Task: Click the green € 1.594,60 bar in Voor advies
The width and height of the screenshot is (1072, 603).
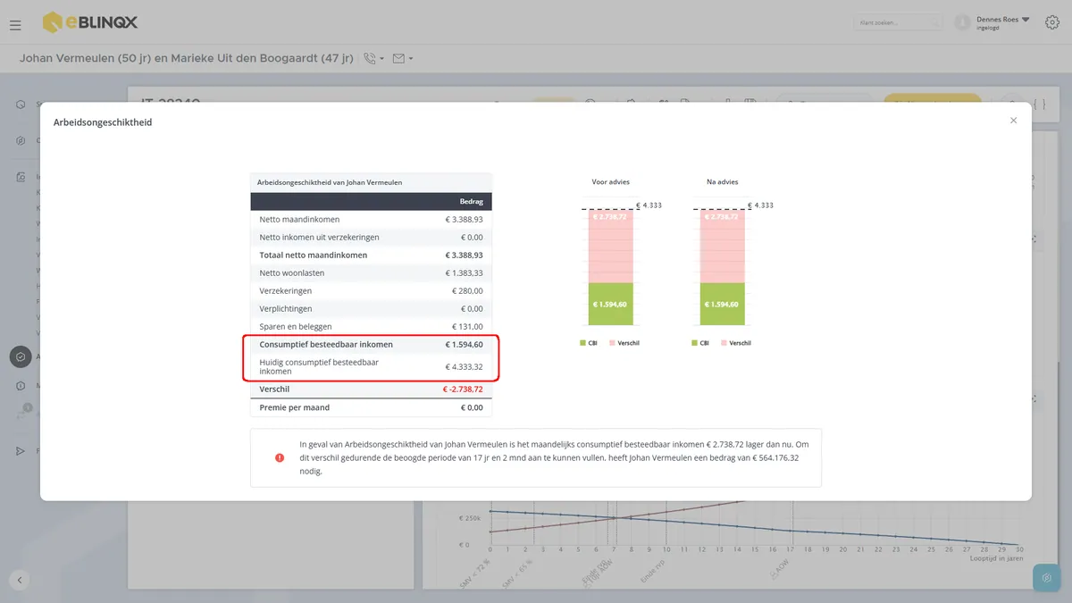Action: [x=611, y=304]
